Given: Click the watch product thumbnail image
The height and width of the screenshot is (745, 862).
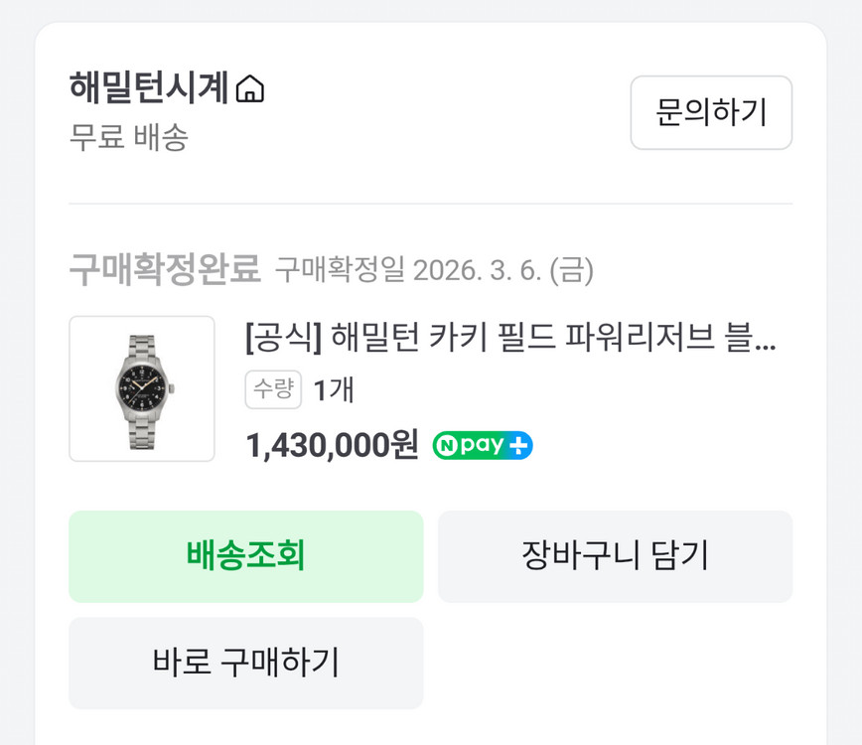Looking at the screenshot, I should (140, 387).
